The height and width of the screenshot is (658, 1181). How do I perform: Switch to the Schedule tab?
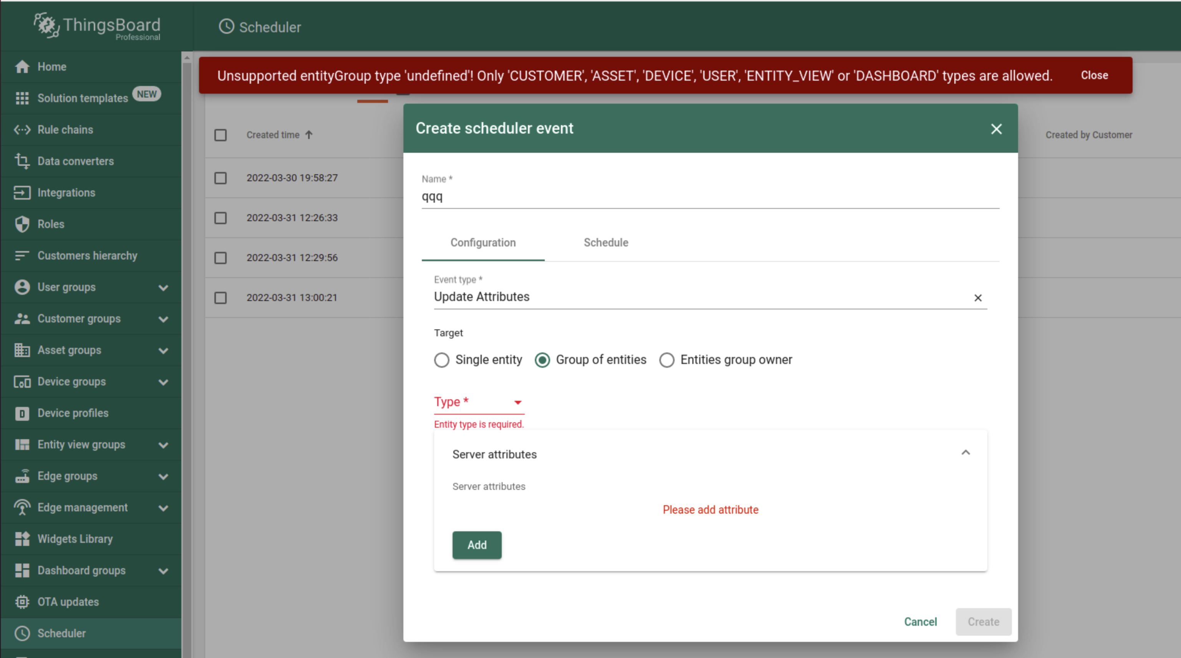[x=605, y=243]
